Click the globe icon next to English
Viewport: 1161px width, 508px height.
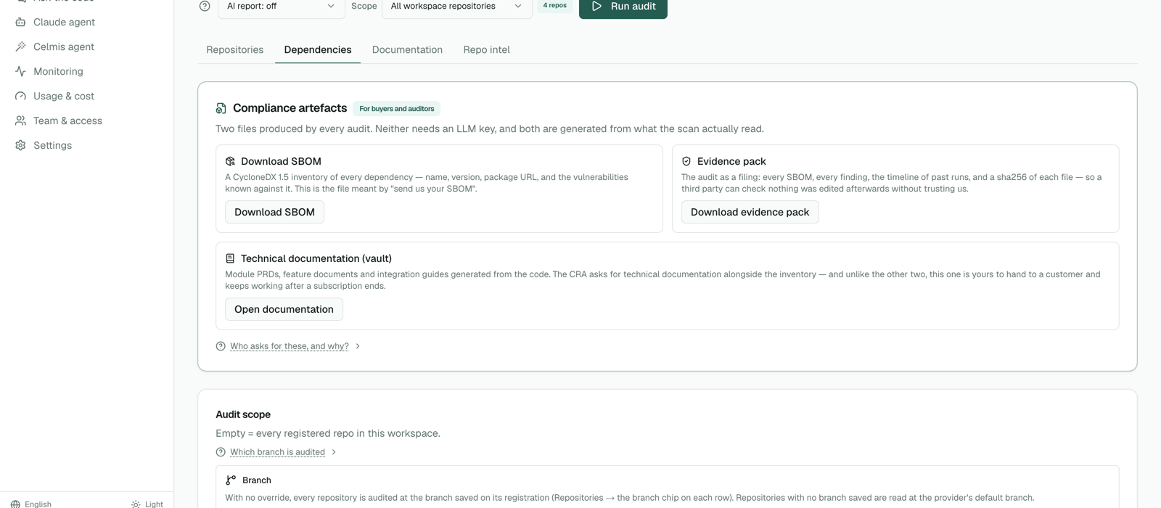(x=15, y=504)
